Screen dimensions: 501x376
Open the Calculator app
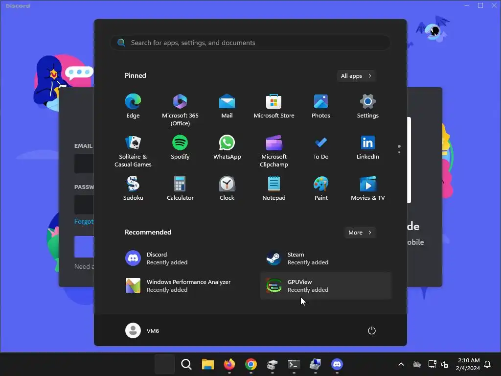coord(180,188)
